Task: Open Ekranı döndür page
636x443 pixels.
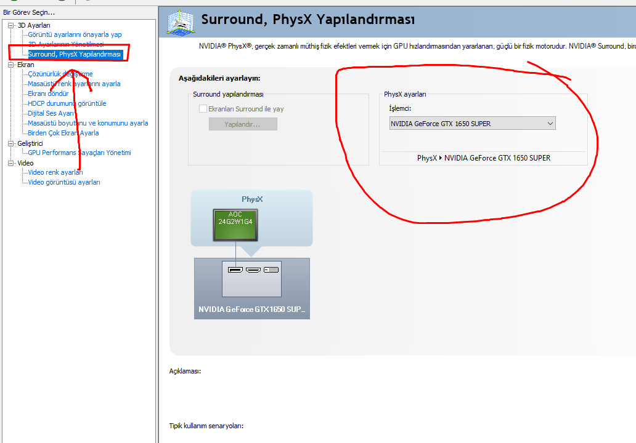Action: pyautogui.click(x=48, y=94)
